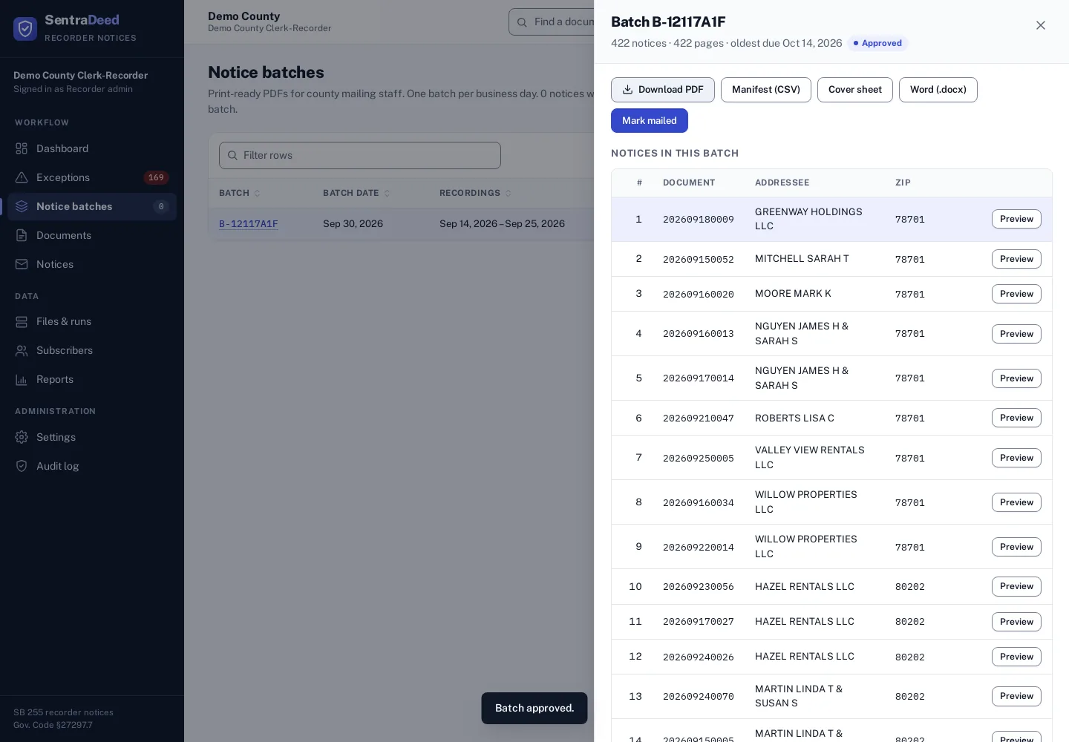Click the Settings gear icon
This screenshot has height=742, width=1069.
22,437
